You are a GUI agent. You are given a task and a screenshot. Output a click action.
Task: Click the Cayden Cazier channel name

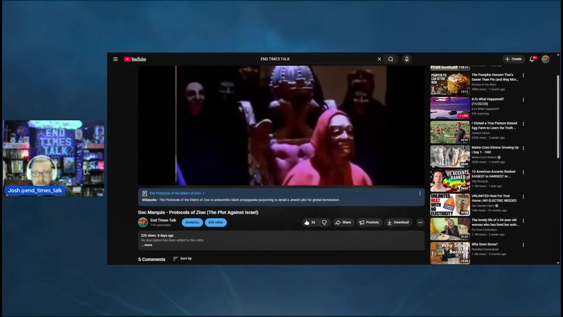tap(481, 133)
